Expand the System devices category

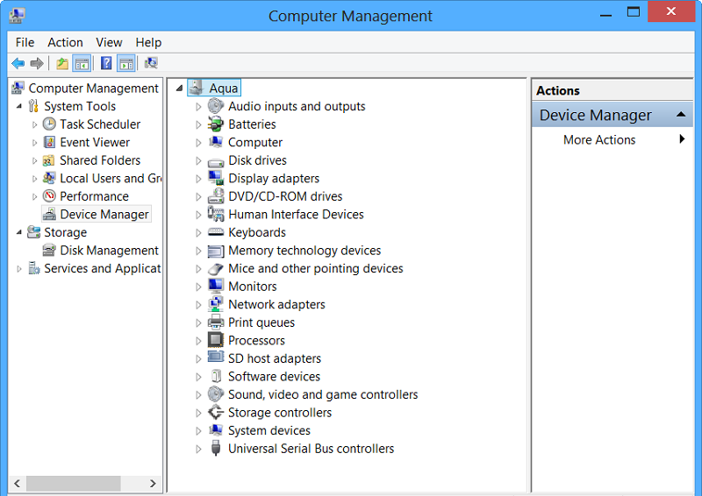198,430
